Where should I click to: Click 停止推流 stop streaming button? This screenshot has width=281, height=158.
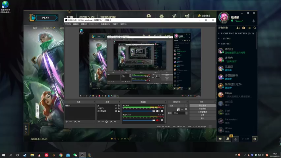tap(203, 106)
